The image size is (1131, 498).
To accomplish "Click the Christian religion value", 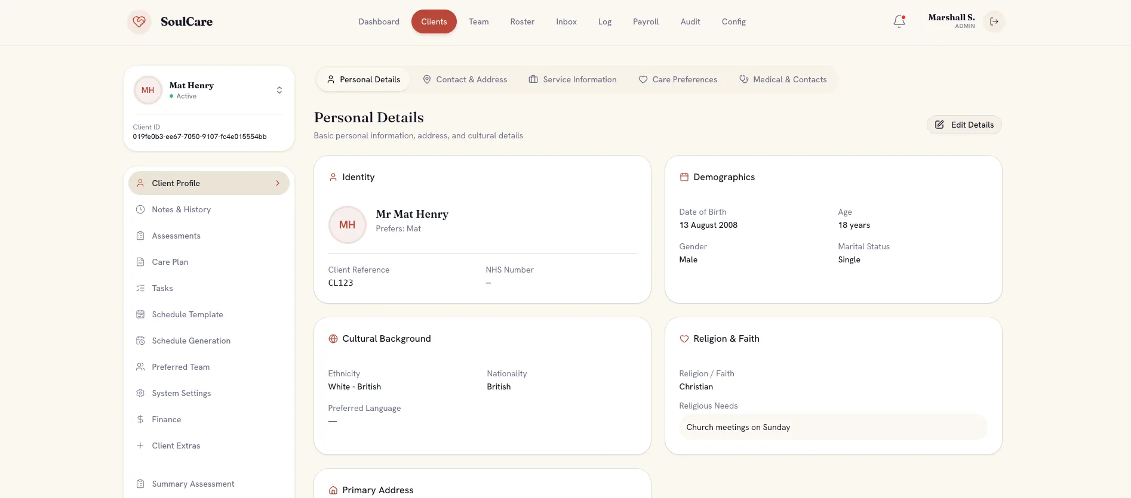I will click(x=696, y=386).
